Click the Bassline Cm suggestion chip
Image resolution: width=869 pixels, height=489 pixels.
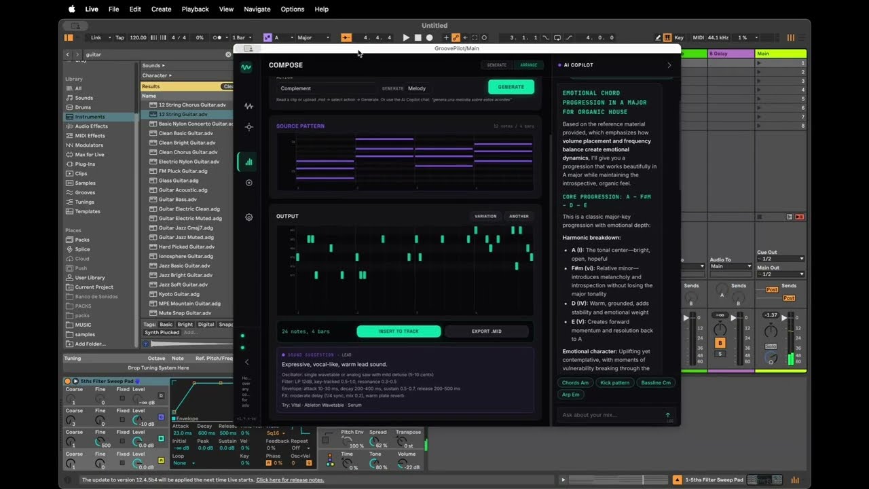pos(656,382)
